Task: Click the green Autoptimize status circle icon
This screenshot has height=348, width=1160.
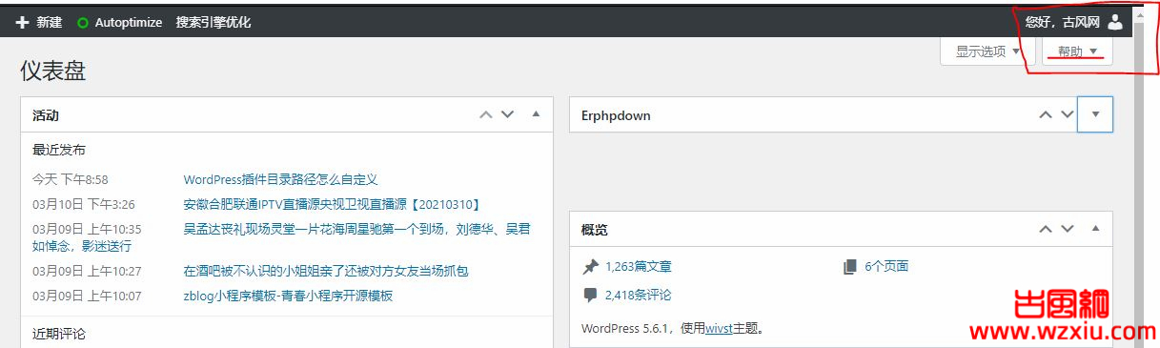Action: click(83, 22)
